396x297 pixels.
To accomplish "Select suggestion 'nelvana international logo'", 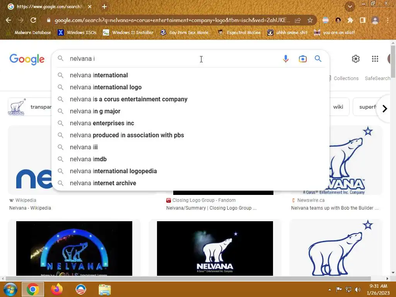I will pos(191,87).
